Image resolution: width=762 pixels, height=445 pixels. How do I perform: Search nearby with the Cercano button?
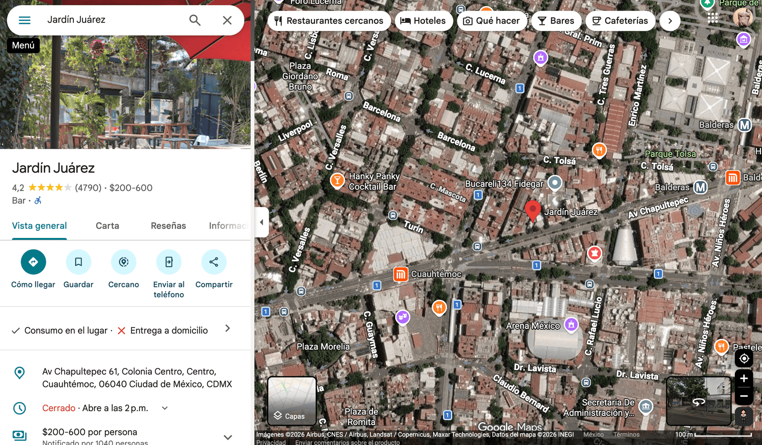[x=124, y=269]
